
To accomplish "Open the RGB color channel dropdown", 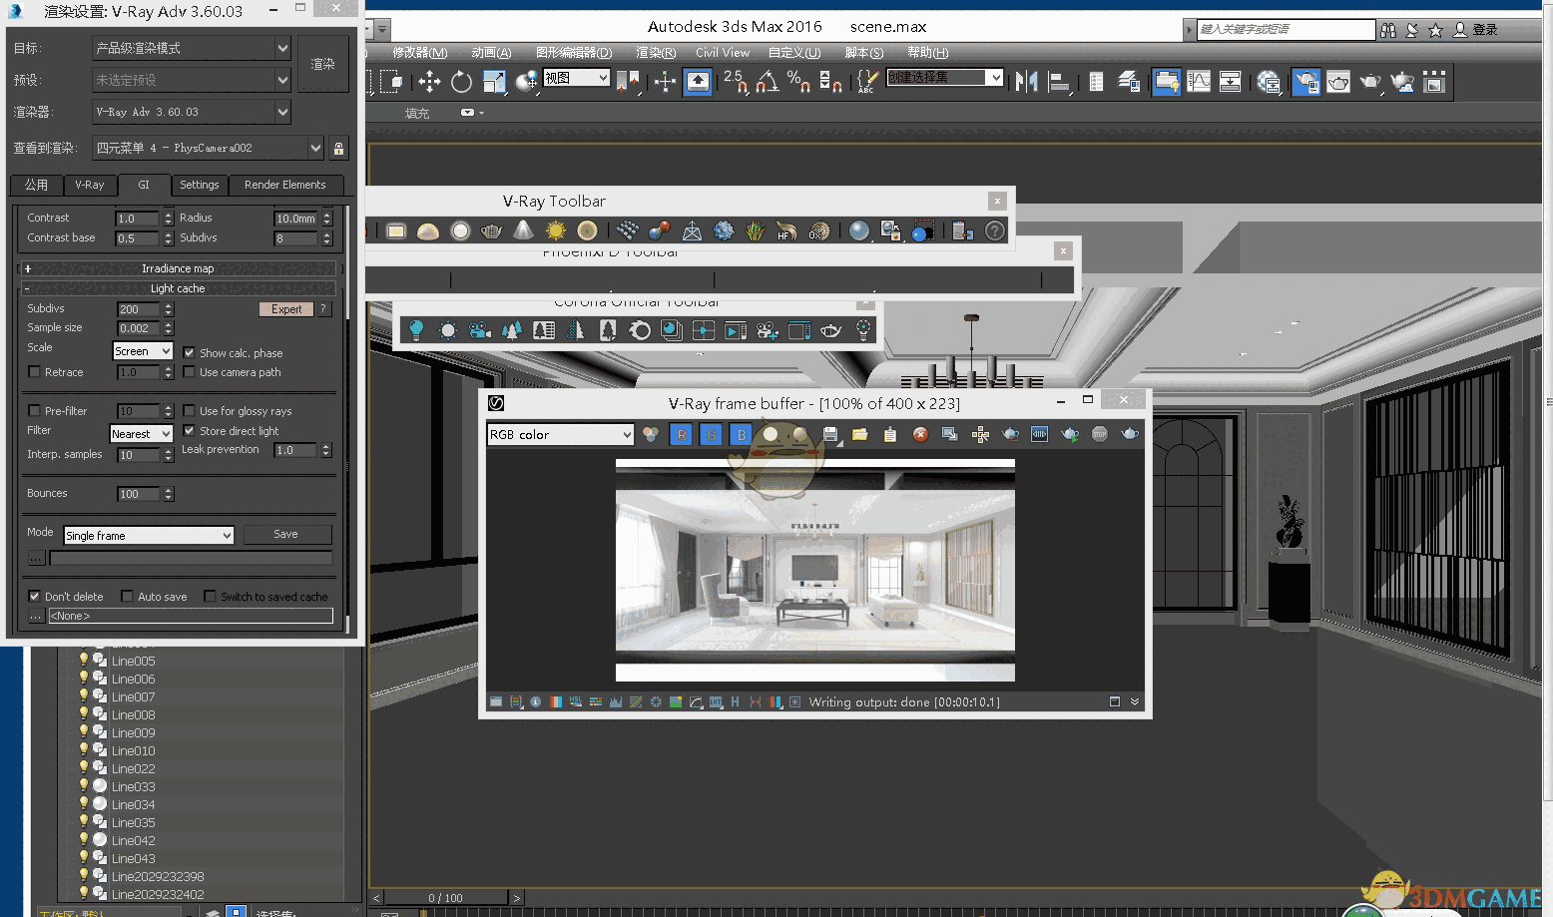I will point(560,435).
